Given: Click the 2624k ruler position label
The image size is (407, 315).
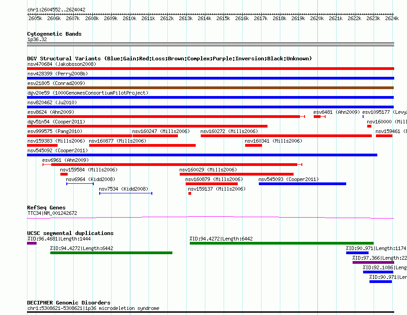Looking at the screenshot, I should (392, 18).
